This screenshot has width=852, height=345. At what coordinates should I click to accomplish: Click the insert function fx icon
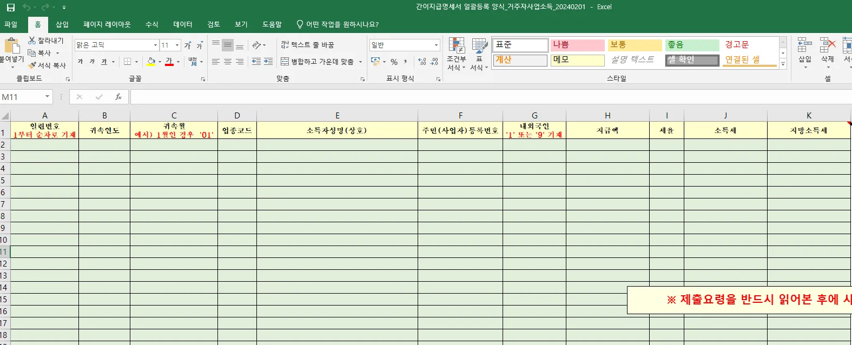[x=118, y=97]
